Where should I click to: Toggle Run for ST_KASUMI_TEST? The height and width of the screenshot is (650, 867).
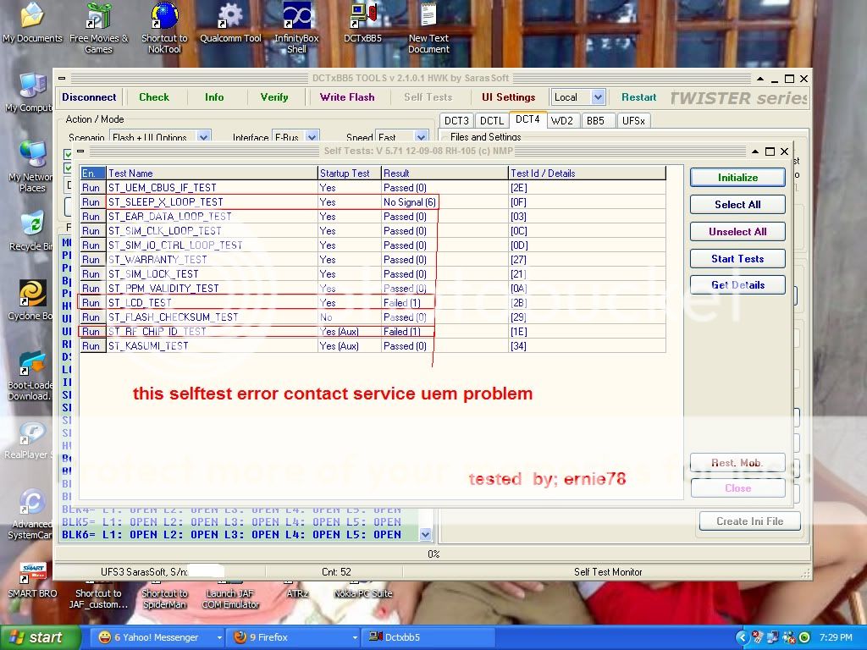(x=91, y=346)
